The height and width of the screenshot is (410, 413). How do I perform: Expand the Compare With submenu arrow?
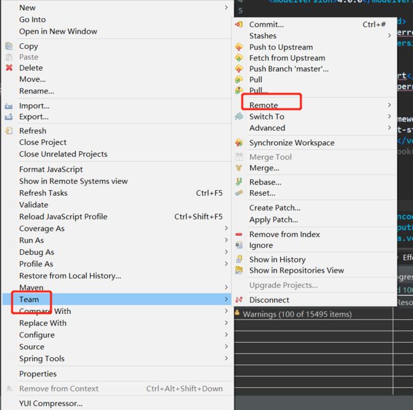226,311
